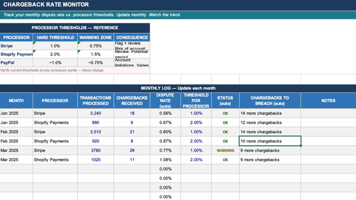Screen dimensions: 356x200
Task: Click chargebacks received cell 21
Action: point(132,132)
